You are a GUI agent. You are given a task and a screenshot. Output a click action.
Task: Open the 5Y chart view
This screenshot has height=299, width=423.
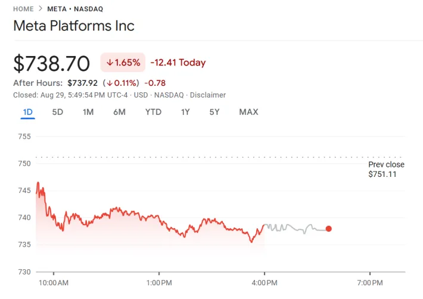[214, 112]
